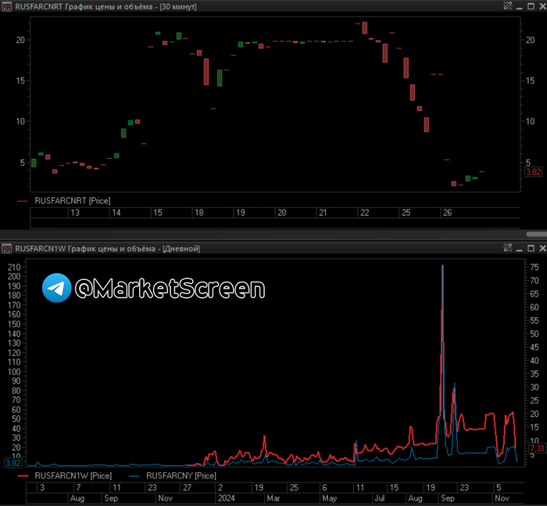Click the horizontal scrollbar thumb under the top chart

(537, 234)
